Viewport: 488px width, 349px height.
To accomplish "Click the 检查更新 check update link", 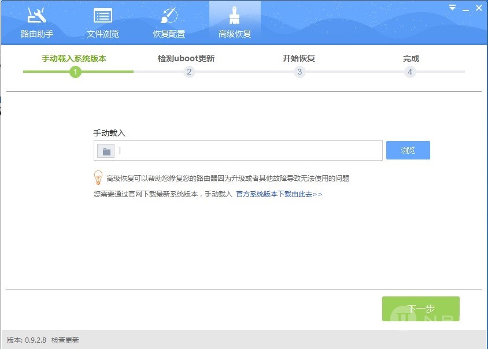I will (65, 340).
